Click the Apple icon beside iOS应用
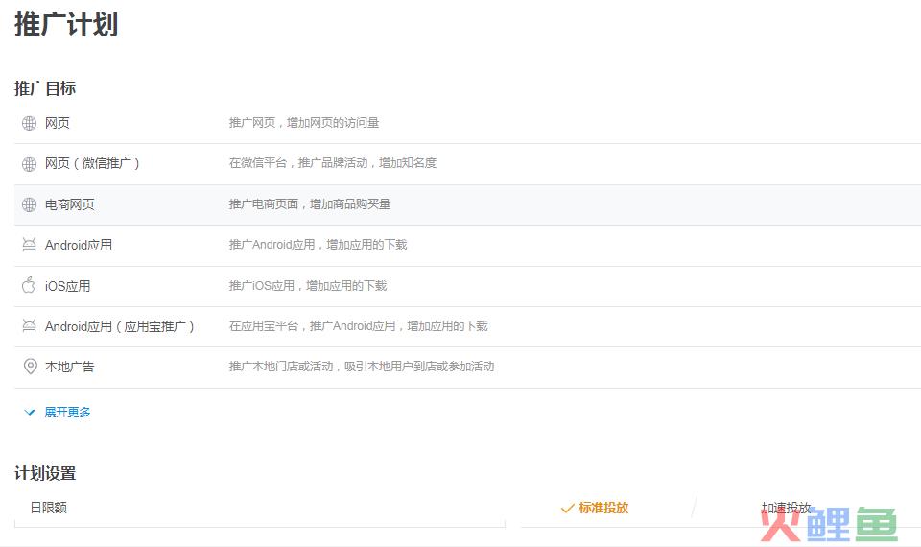 click(29, 286)
